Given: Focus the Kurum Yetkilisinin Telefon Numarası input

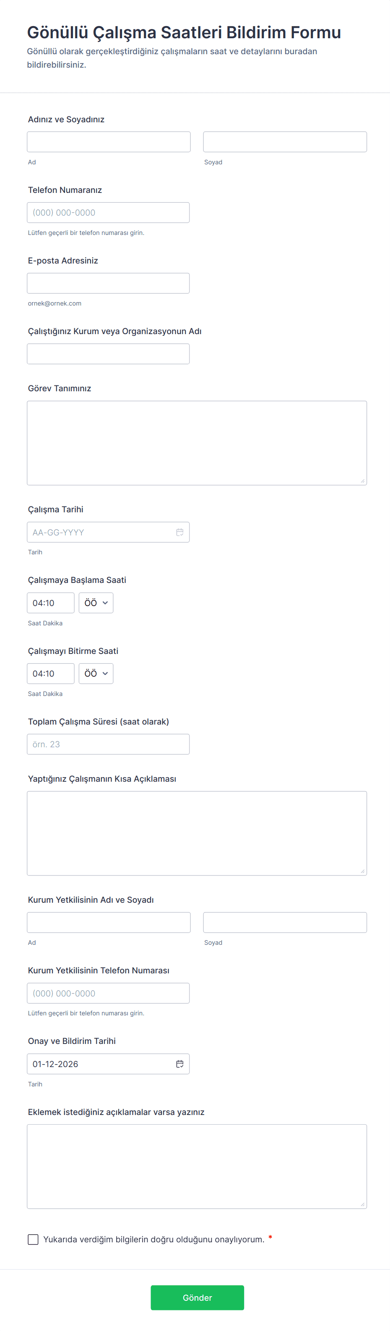Looking at the screenshot, I should [x=108, y=993].
